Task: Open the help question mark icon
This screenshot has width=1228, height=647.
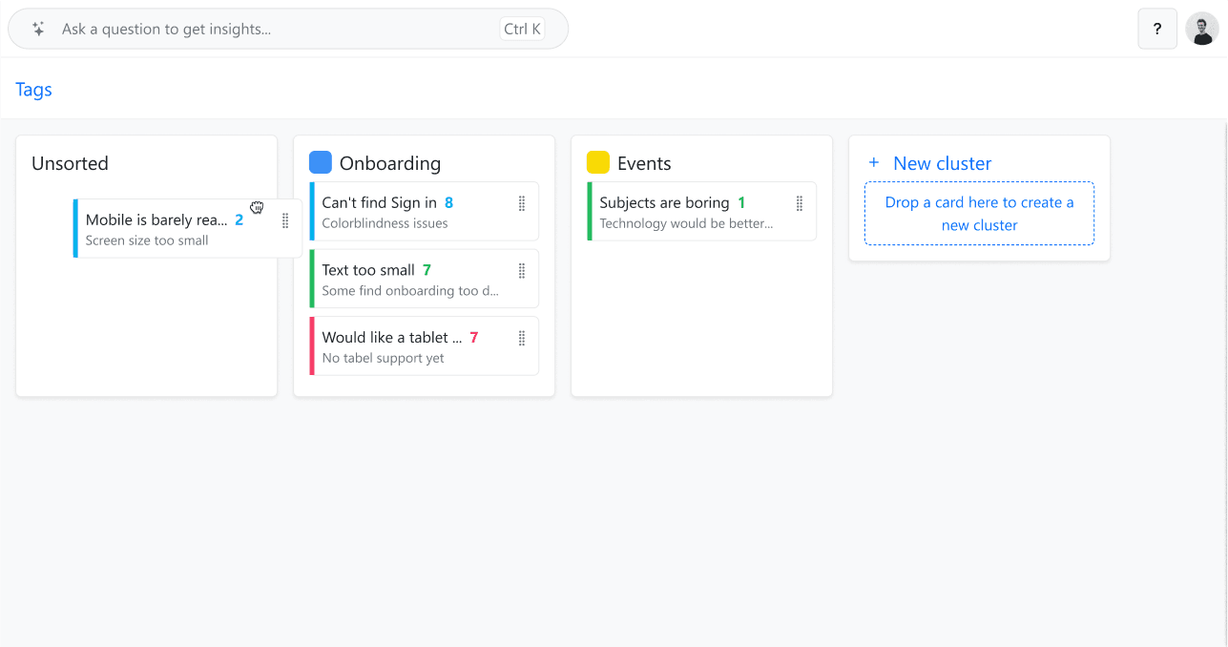Action: click(1157, 29)
